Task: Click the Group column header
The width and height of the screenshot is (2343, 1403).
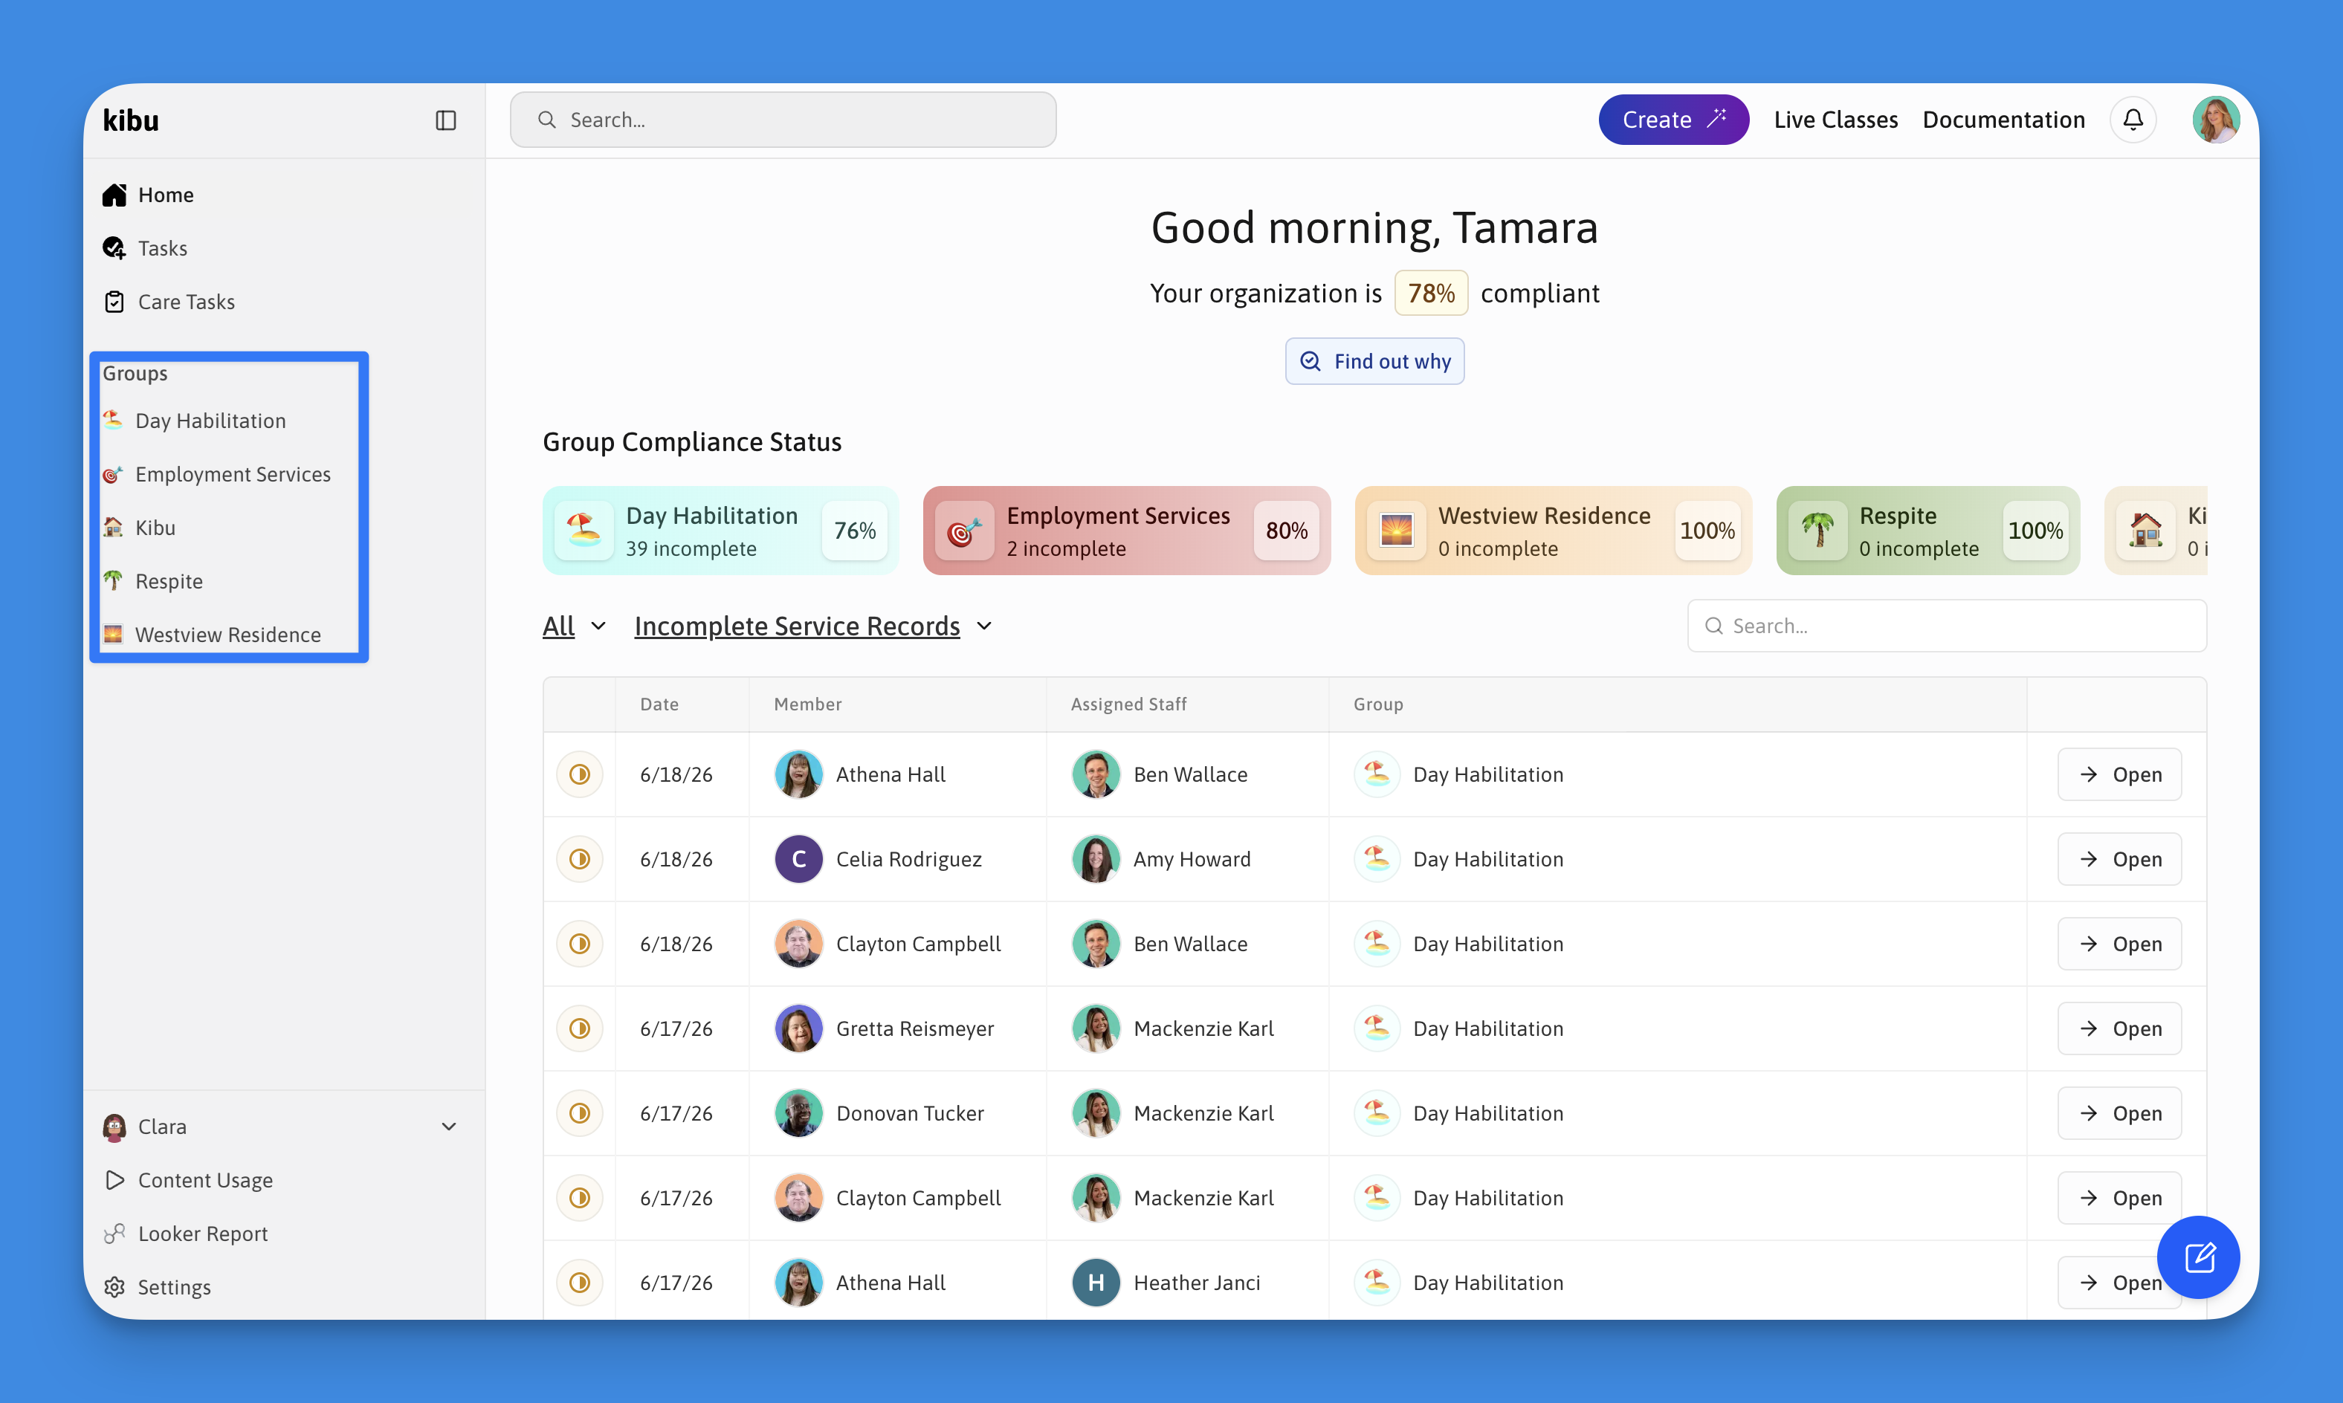Action: 1377,704
